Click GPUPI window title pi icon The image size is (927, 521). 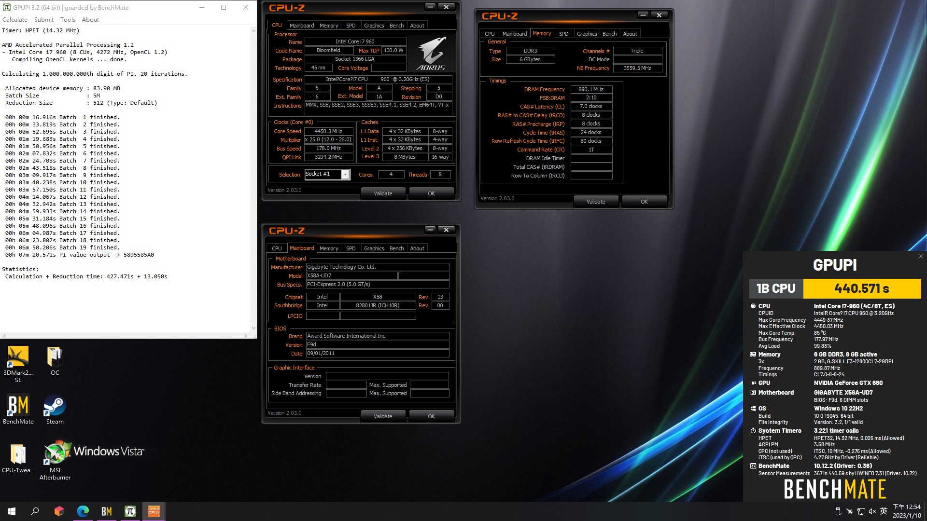(6, 7)
